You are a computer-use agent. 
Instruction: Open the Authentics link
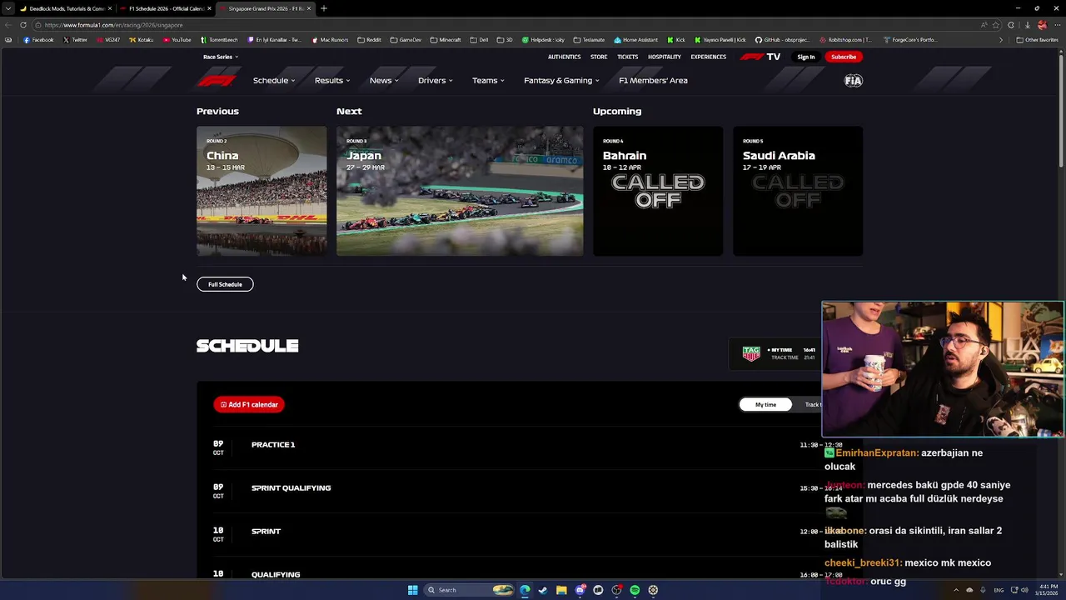(564, 57)
